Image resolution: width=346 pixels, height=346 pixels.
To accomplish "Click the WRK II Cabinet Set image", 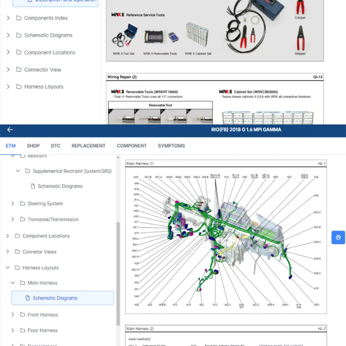I will click(197, 34).
